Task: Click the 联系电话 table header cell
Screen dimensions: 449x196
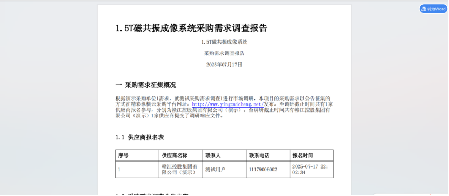Action: pyautogui.click(x=268, y=156)
